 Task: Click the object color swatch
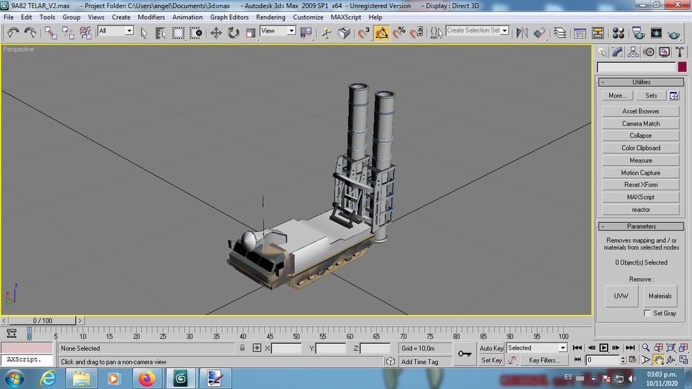(x=682, y=67)
